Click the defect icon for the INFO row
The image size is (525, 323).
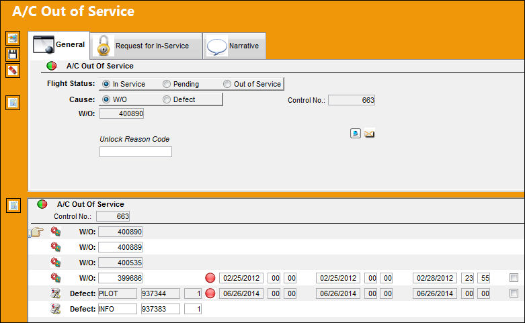click(56, 309)
